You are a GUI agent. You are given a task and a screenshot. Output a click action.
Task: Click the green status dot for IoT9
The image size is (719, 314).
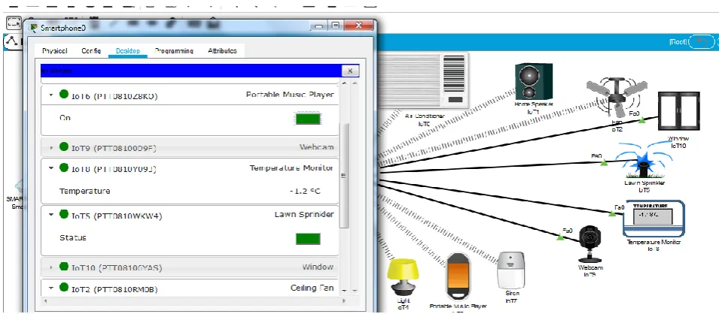(x=64, y=147)
